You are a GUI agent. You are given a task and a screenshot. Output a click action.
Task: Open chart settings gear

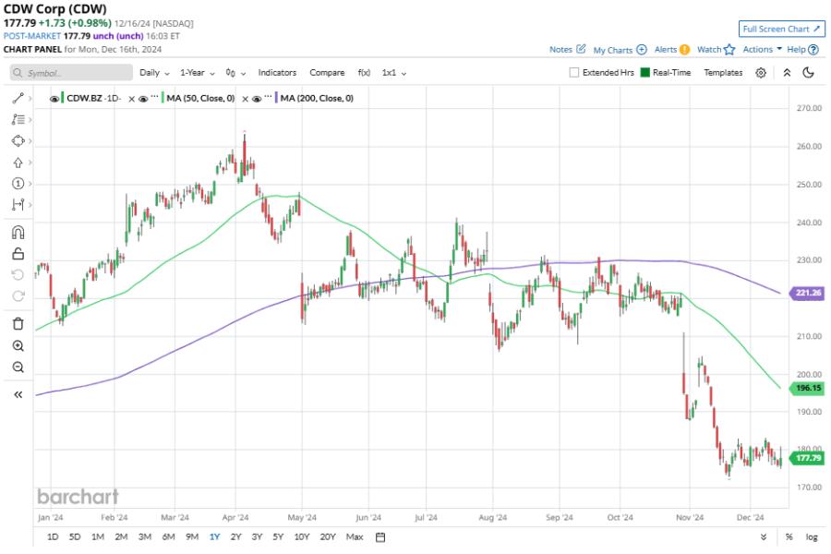pyautogui.click(x=761, y=73)
